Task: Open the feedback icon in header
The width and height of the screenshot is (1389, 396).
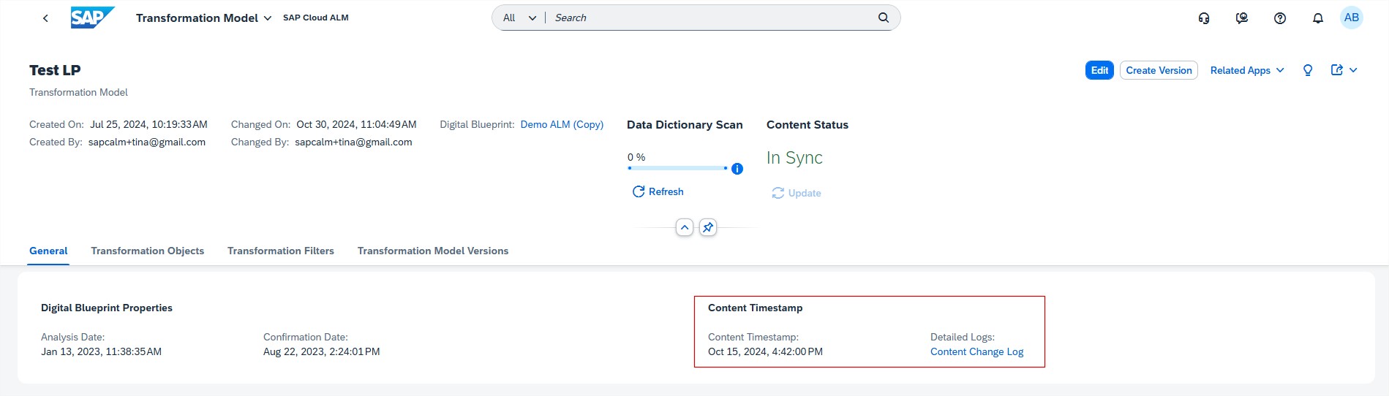Action: [1242, 18]
